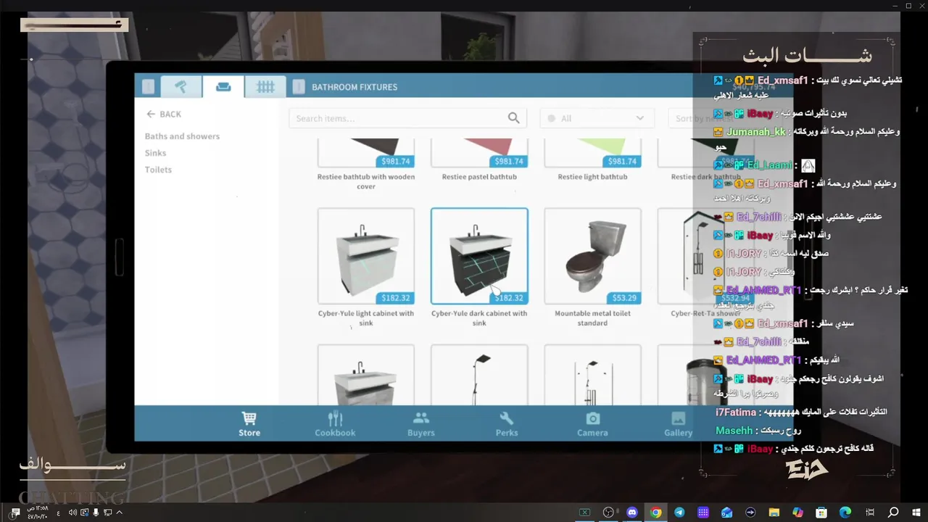Open Microsoft Edge from the taskbar
Viewport: 928px width, 522px height.
845,513
